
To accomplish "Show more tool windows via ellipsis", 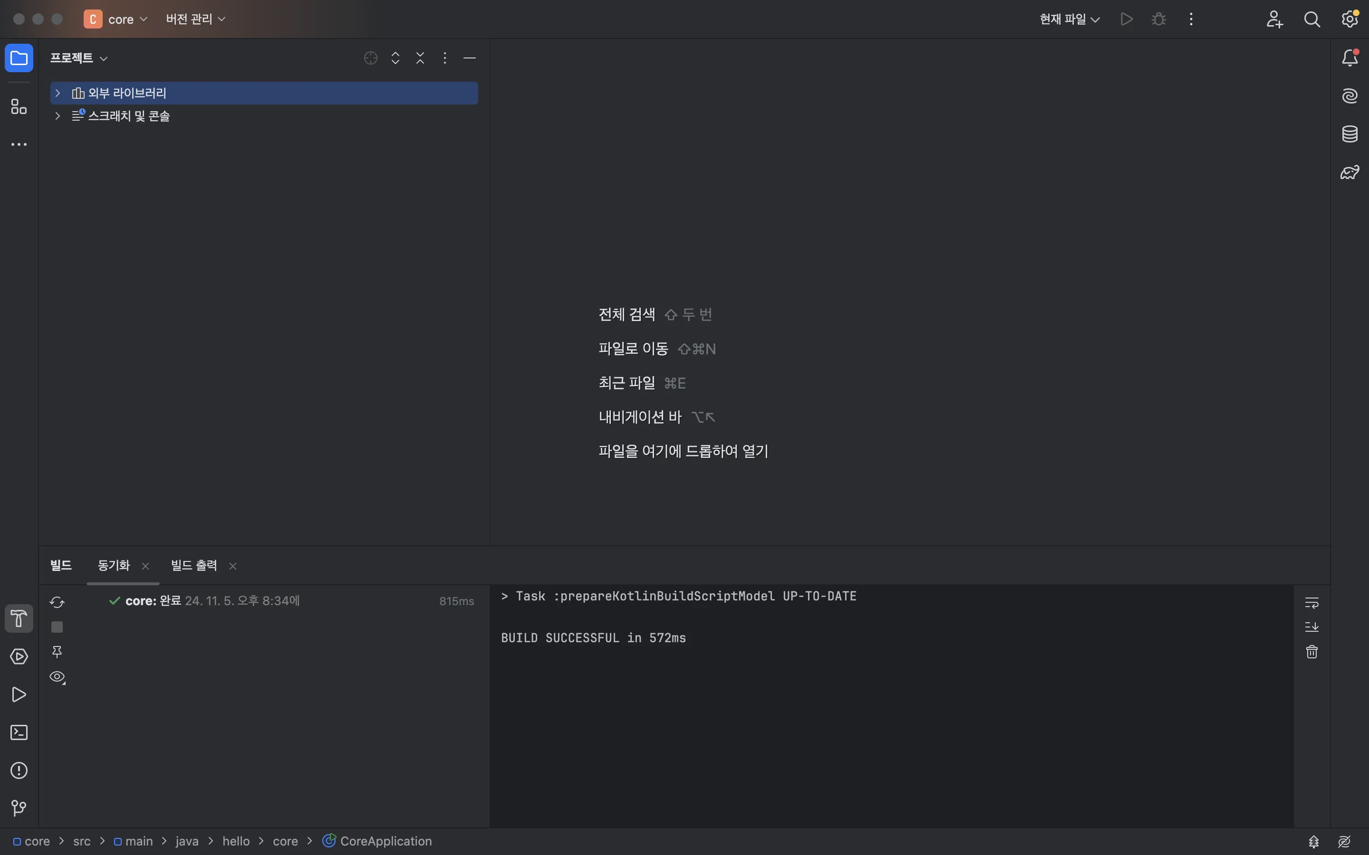I will 19,145.
